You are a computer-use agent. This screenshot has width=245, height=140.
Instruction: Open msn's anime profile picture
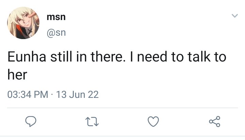(23, 23)
